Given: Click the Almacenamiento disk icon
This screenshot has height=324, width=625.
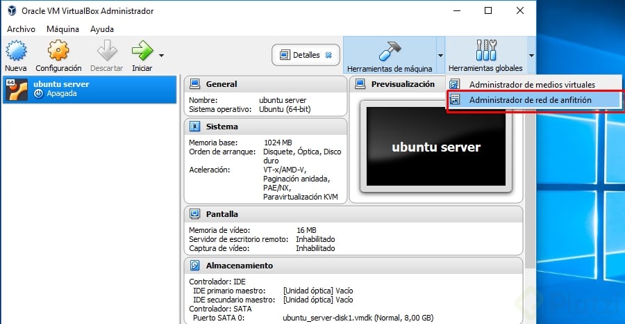Looking at the screenshot, I should click(195, 266).
